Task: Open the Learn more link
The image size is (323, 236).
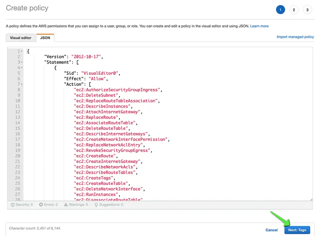Action: tap(259, 26)
